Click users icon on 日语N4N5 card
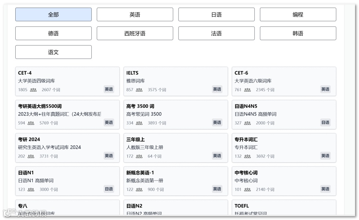This screenshot has height=220, width=359. (247, 123)
